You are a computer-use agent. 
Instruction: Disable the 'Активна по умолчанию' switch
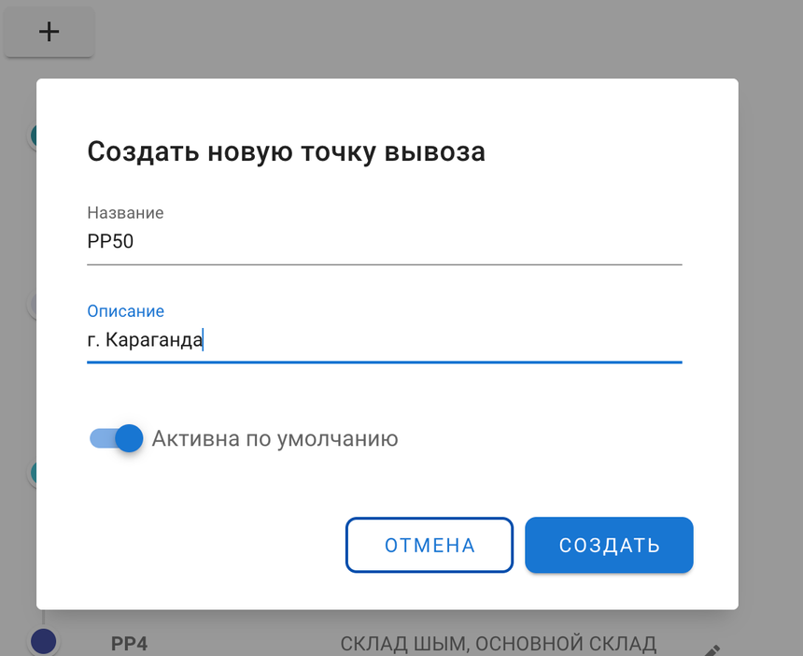point(117,438)
